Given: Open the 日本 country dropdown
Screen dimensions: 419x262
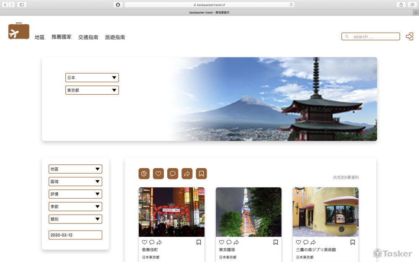Looking at the screenshot, I should click(x=92, y=78).
